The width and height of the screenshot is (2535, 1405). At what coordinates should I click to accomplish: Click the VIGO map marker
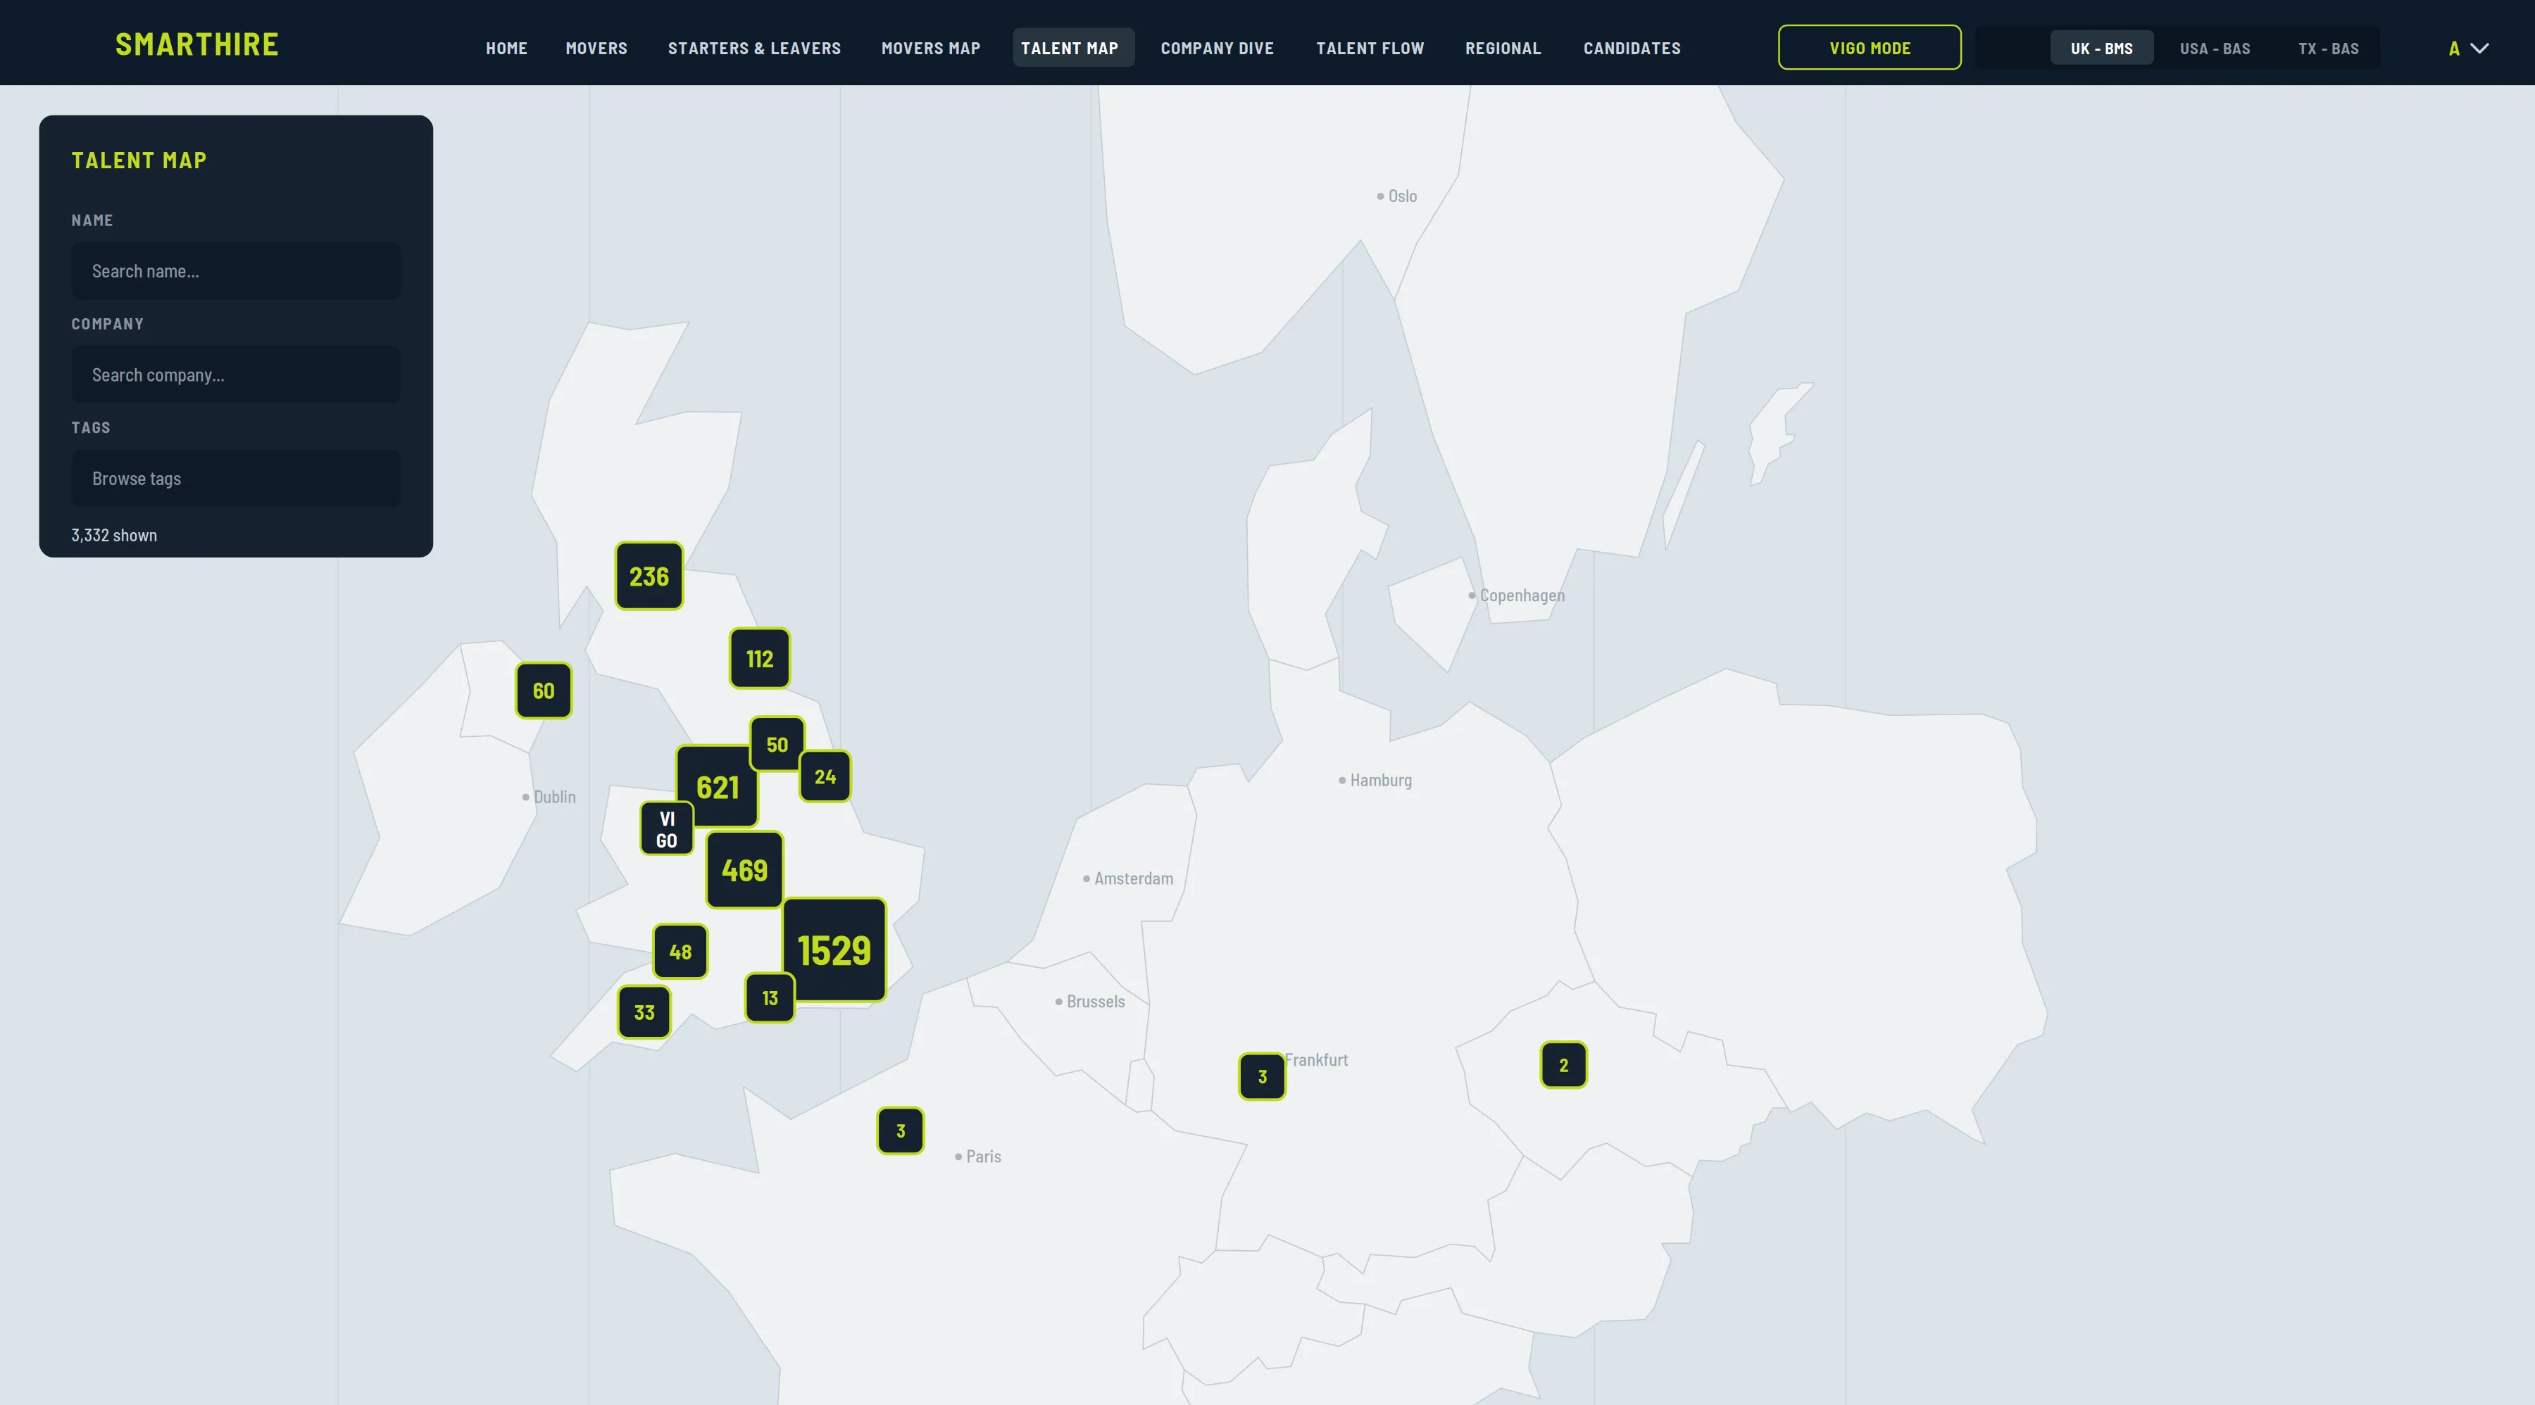pos(668,829)
